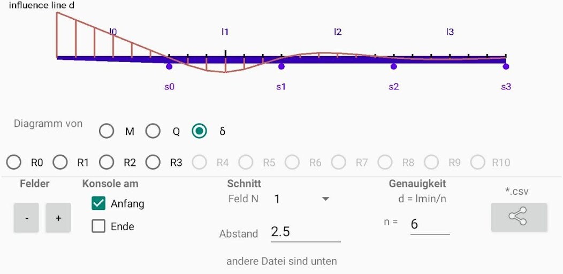Image resolution: width=563 pixels, height=274 pixels.
Task: Click the CSV share icon button
Action: click(x=519, y=217)
